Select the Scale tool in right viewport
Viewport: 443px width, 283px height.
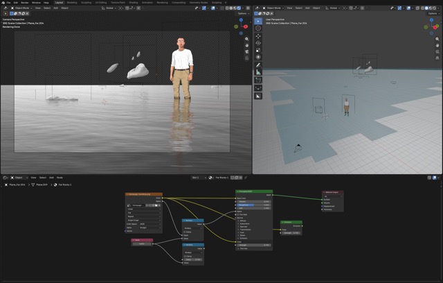coord(258,50)
